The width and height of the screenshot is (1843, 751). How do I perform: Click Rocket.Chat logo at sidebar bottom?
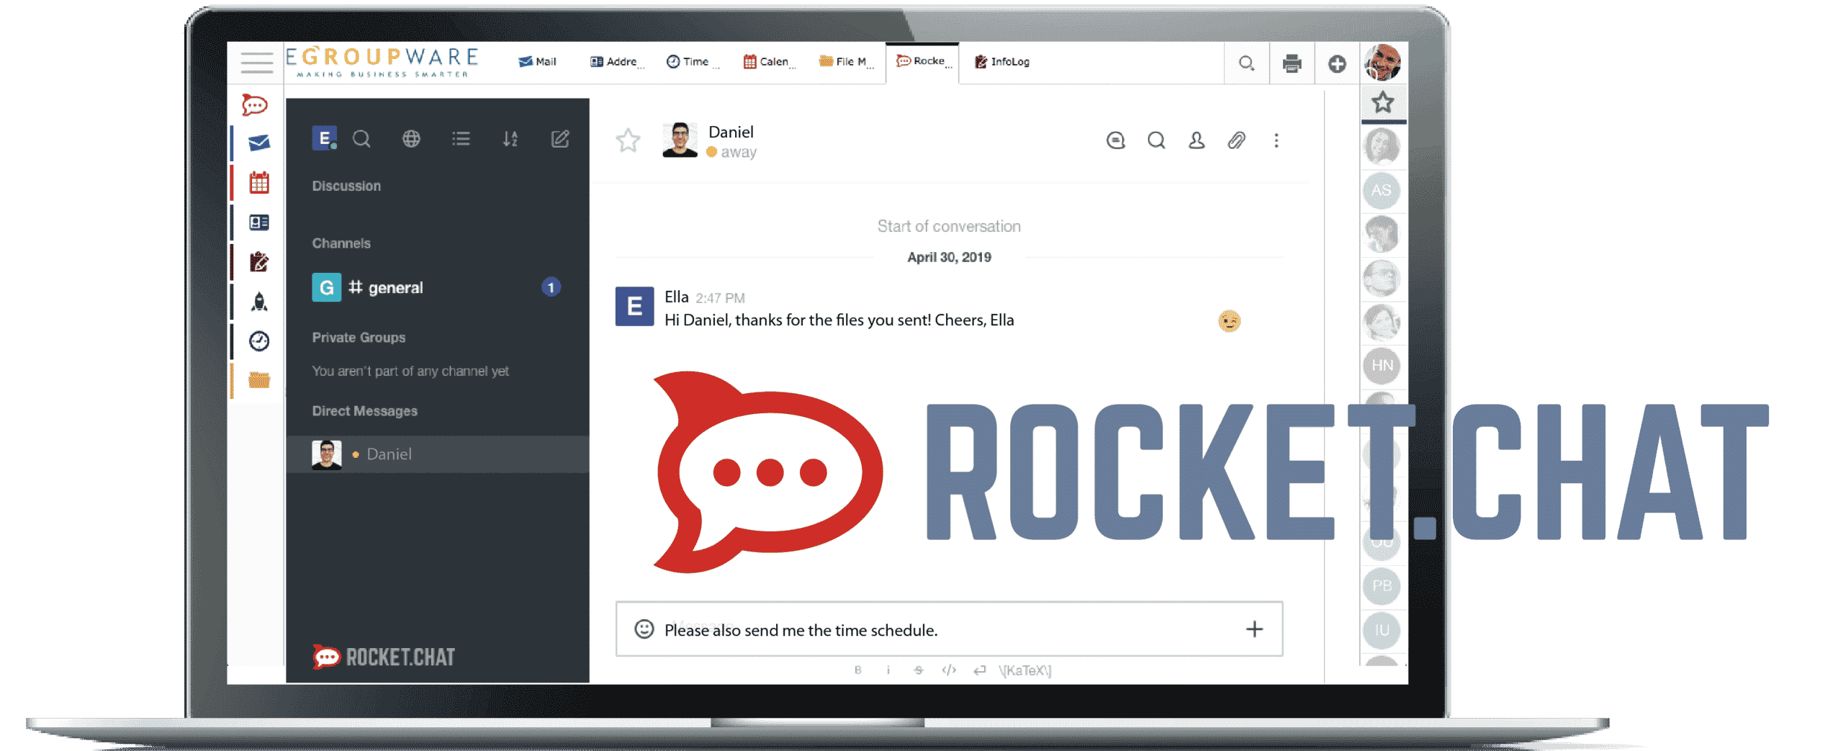(384, 657)
